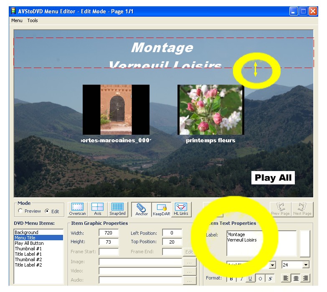Align the label text right
Viewport: 327px width, 292px height.
(305, 278)
